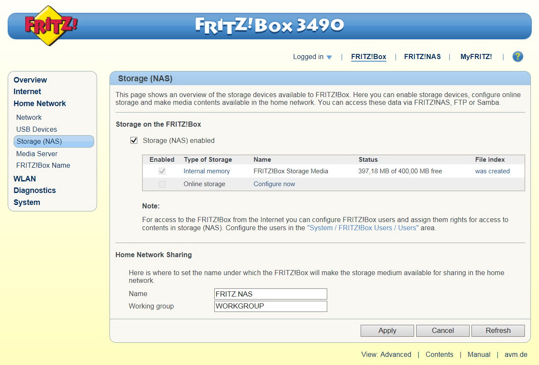Click the 'File index' column header
The width and height of the screenshot is (539, 365).
[x=490, y=160]
